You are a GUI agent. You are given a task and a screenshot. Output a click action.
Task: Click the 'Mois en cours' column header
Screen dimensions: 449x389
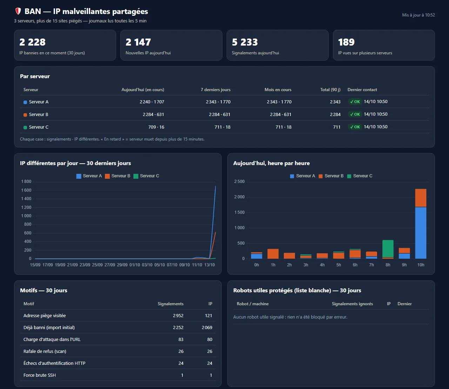click(x=278, y=90)
